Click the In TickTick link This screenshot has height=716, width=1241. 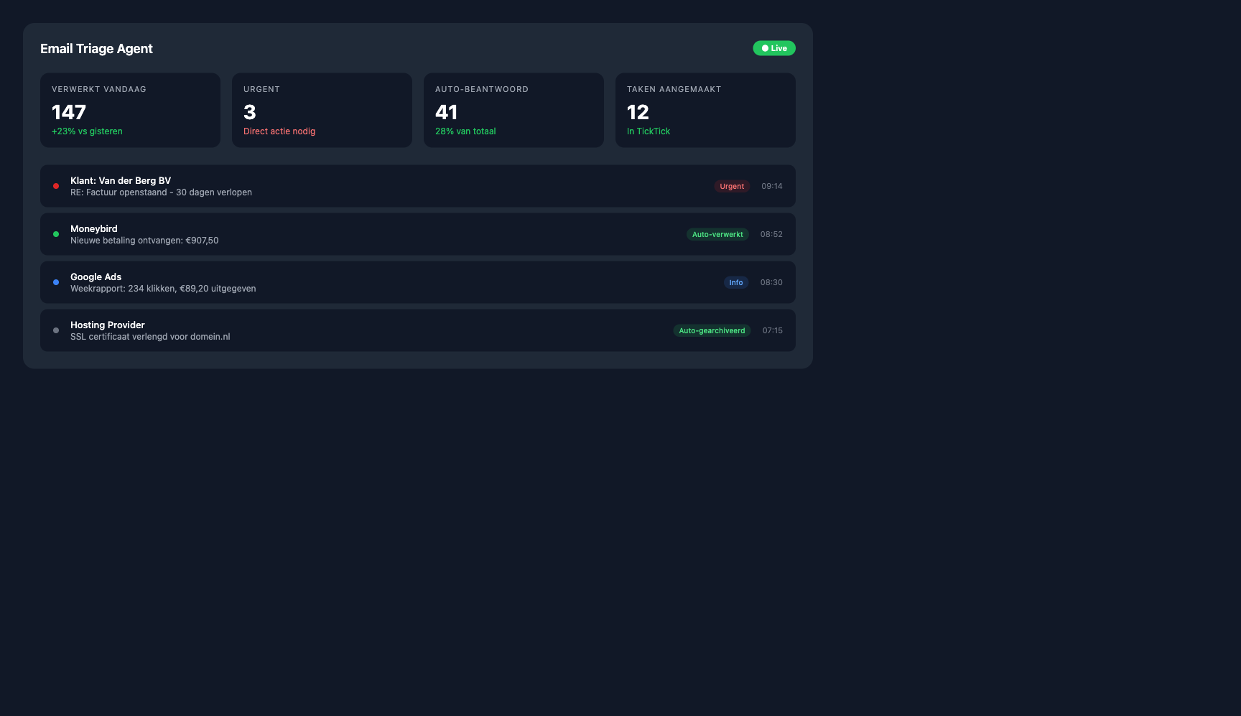649,131
